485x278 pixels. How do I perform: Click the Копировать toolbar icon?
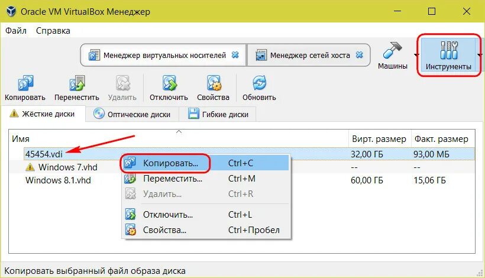25,83
